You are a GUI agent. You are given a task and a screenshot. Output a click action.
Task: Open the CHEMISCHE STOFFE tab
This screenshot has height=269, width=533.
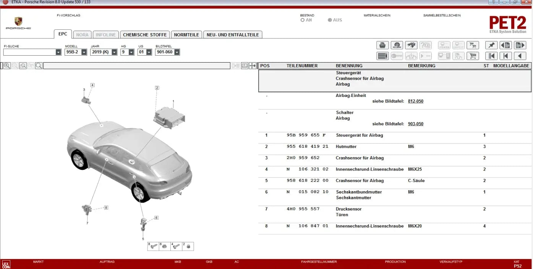tap(145, 34)
